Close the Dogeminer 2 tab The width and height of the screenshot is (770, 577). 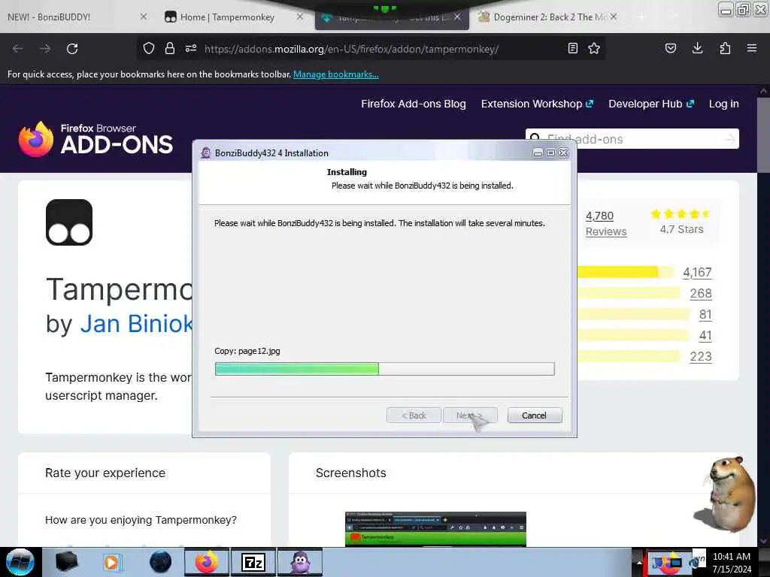[614, 17]
